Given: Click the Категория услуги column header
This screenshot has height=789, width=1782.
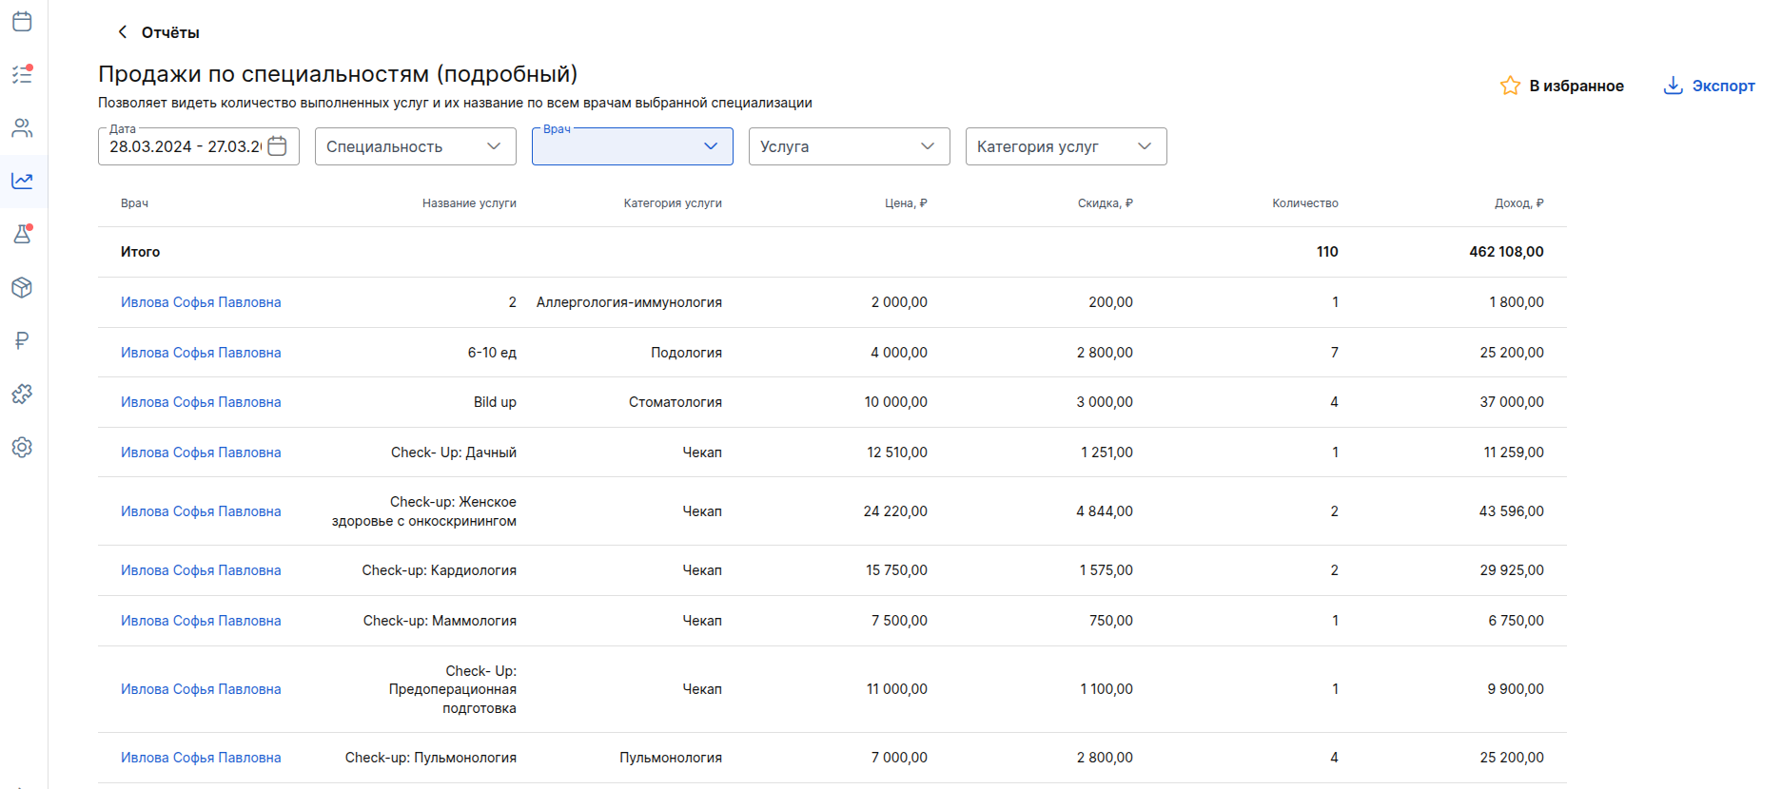Looking at the screenshot, I should (x=673, y=203).
